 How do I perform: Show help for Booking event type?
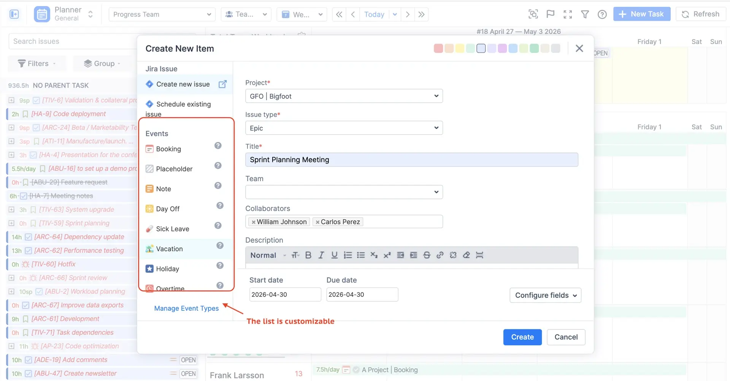coord(218,145)
